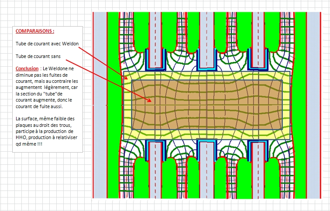Select the 'Tube de courant sans' label
The image size is (330, 211).
(x=37, y=56)
